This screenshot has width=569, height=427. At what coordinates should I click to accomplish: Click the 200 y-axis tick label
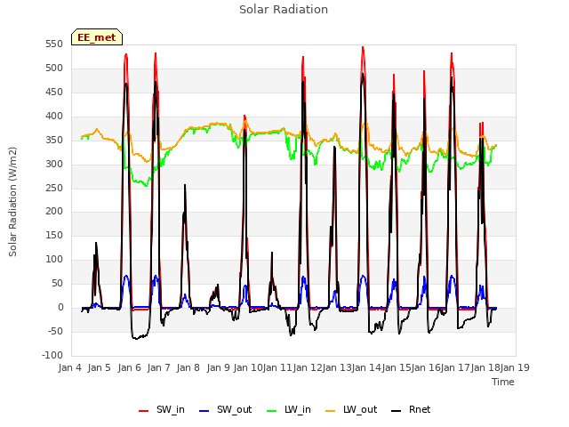click(54, 212)
